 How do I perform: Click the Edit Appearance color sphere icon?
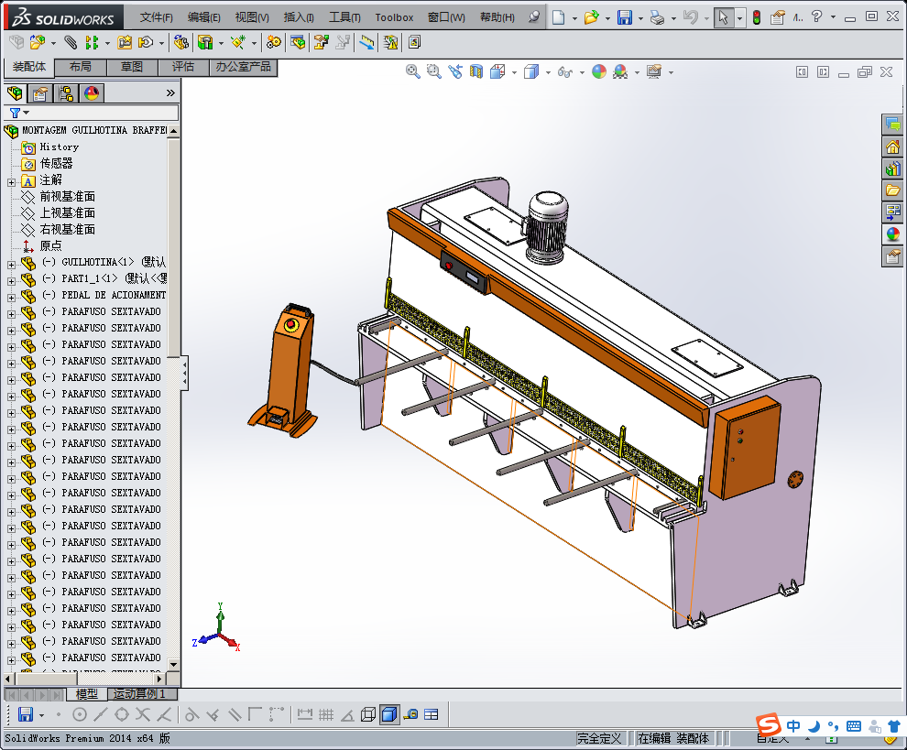(599, 71)
